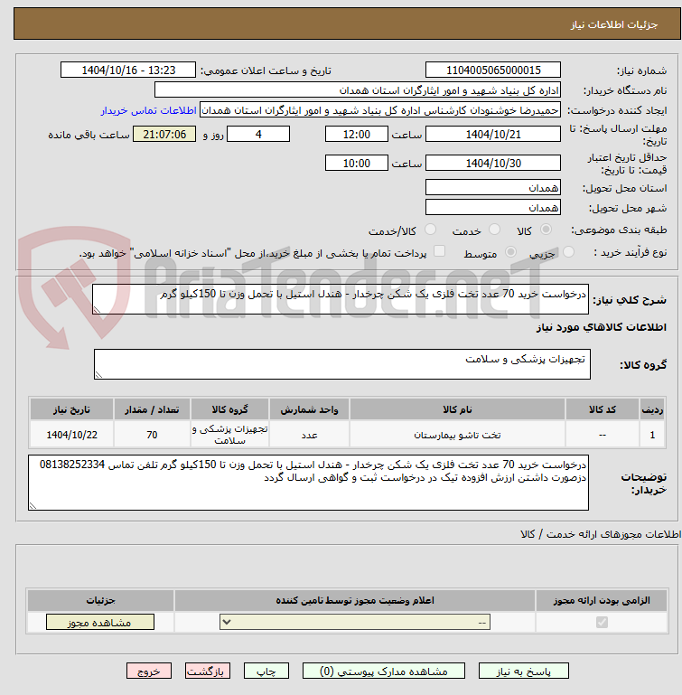Click the چاپ print button
This screenshot has height=695, width=682.
pyautogui.click(x=266, y=672)
